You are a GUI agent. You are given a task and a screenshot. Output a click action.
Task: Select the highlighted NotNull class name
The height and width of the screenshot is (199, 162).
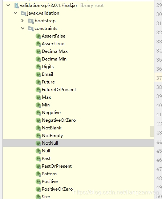coord(50,143)
